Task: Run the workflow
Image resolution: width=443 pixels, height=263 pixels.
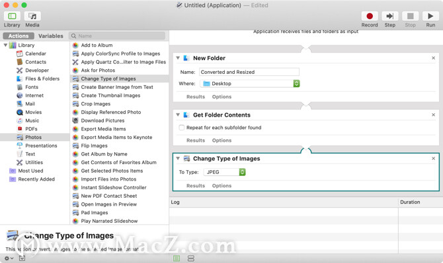Action: 430,16
